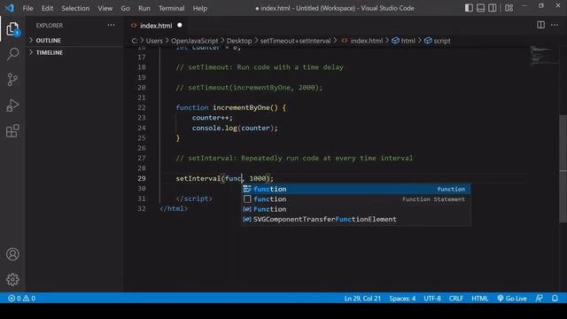Click the setTimeout comment on line 18
The height and width of the screenshot is (319, 567).
(260, 67)
